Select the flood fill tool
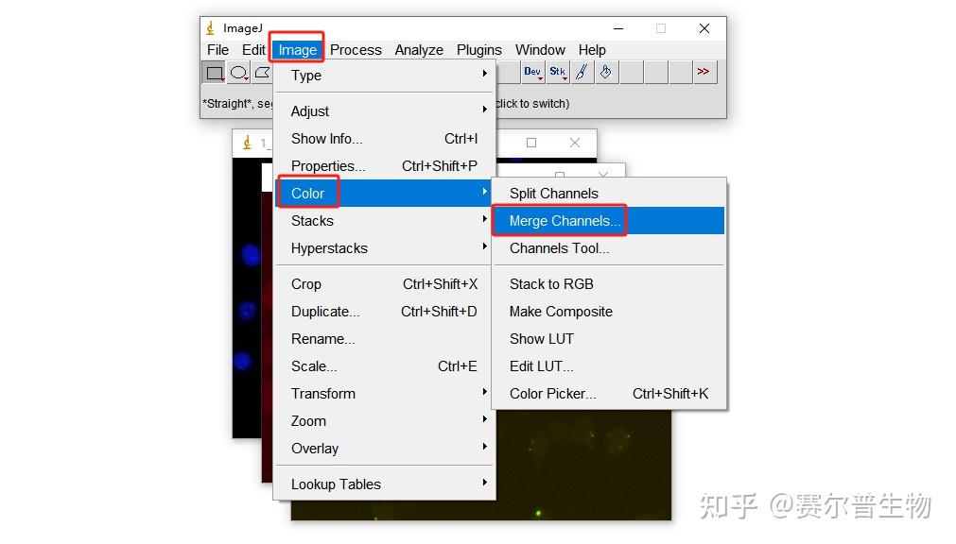 pyautogui.click(x=605, y=72)
